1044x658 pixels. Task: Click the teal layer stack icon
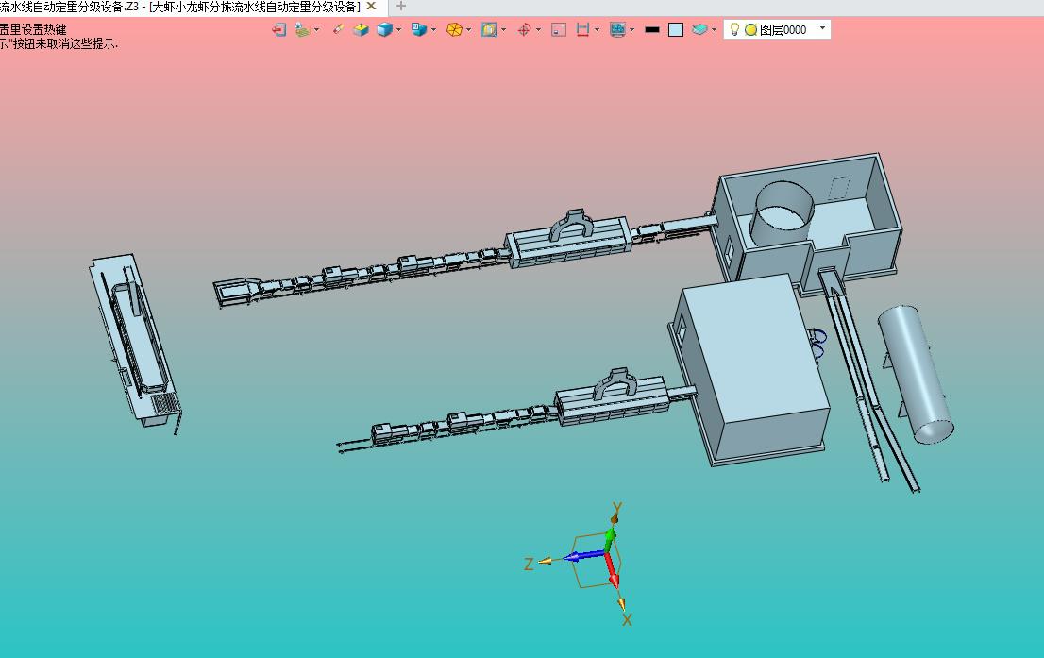(x=699, y=30)
